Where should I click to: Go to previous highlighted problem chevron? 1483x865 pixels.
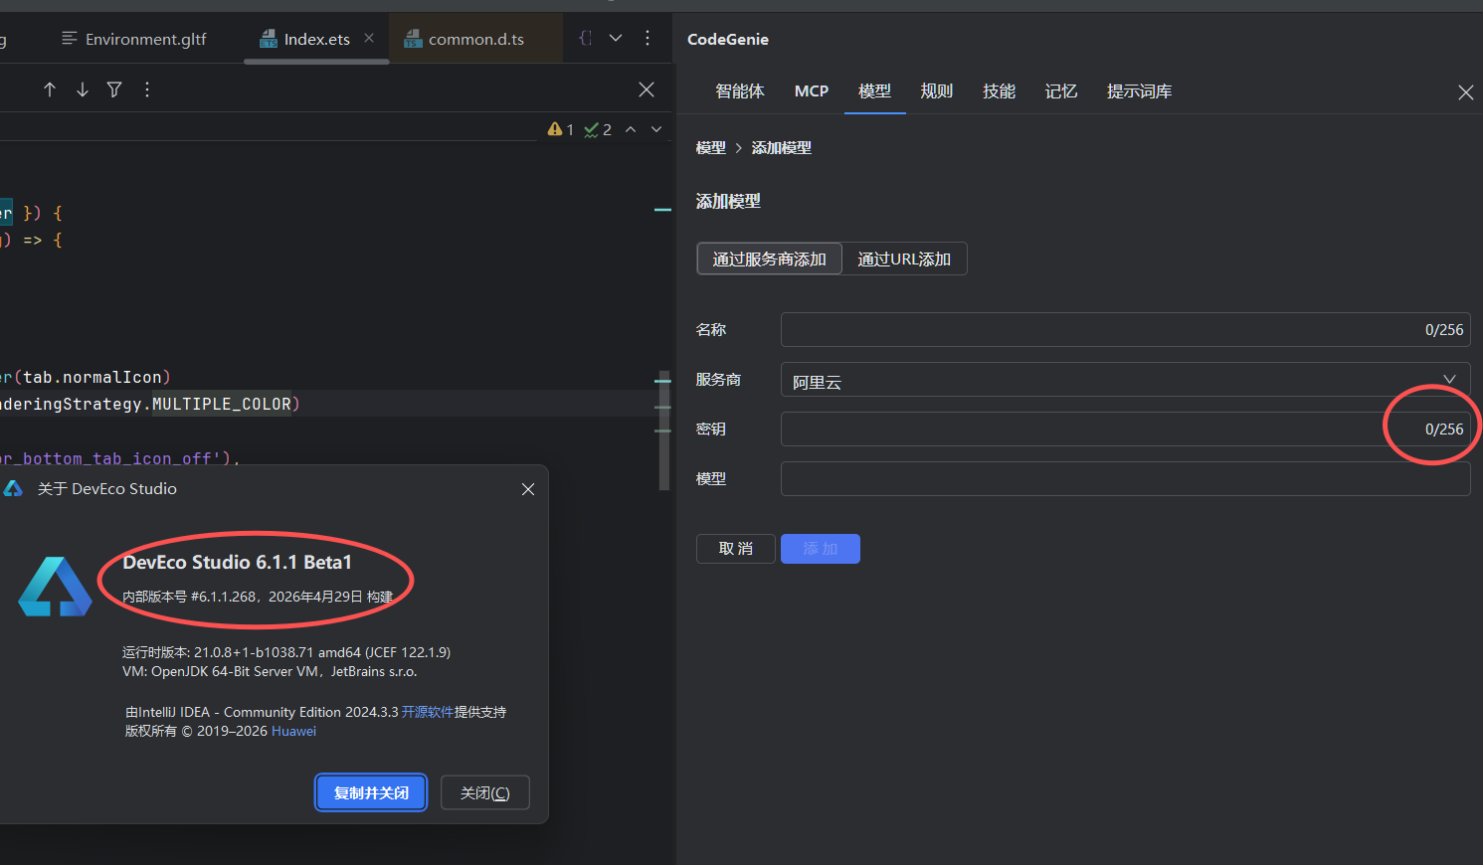631,129
